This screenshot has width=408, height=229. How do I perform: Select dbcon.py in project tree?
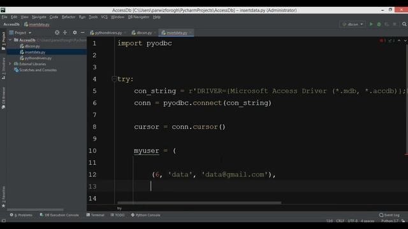[x=30, y=46]
